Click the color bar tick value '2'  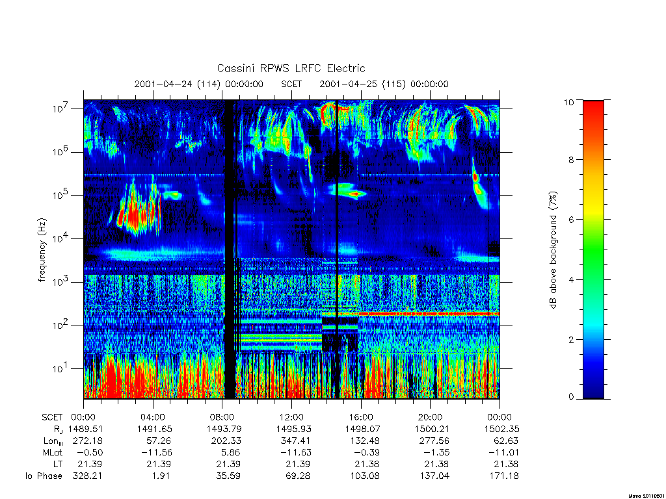pyautogui.click(x=571, y=339)
